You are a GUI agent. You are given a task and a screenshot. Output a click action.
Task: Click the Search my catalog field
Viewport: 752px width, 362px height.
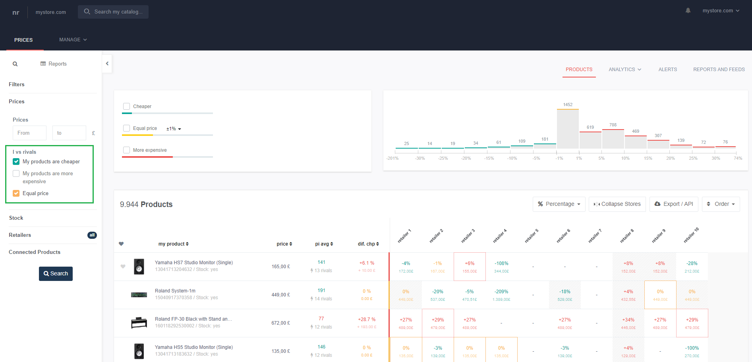[x=113, y=12]
